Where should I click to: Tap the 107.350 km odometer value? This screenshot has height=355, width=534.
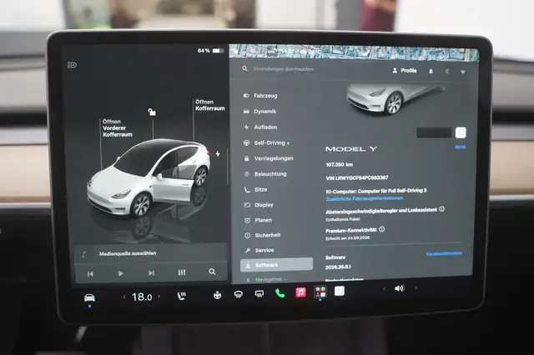340,164
